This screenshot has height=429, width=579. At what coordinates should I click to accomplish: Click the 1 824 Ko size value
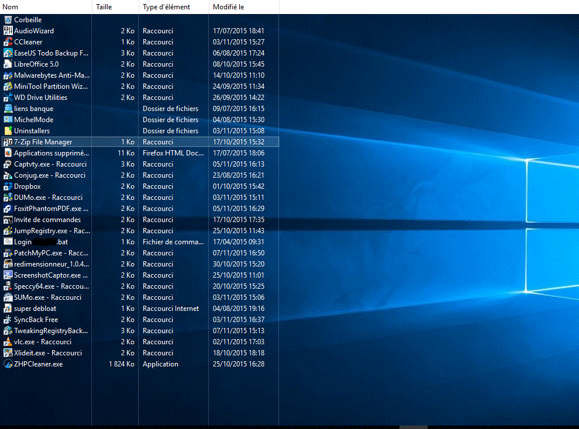coord(122,364)
